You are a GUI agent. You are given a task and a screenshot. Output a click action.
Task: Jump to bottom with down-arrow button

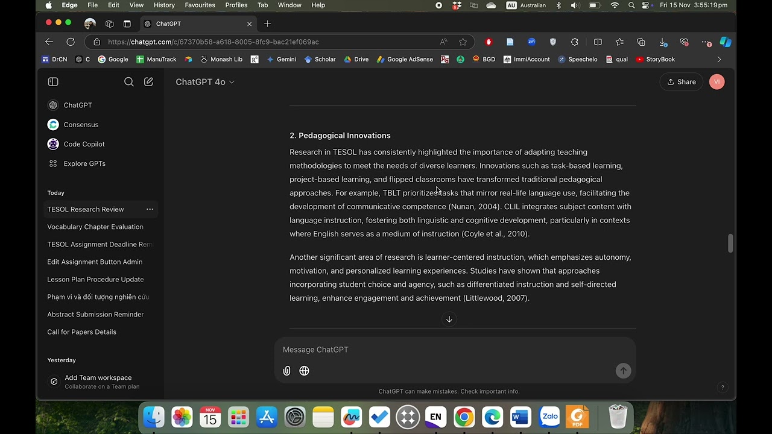[x=449, y=319]
